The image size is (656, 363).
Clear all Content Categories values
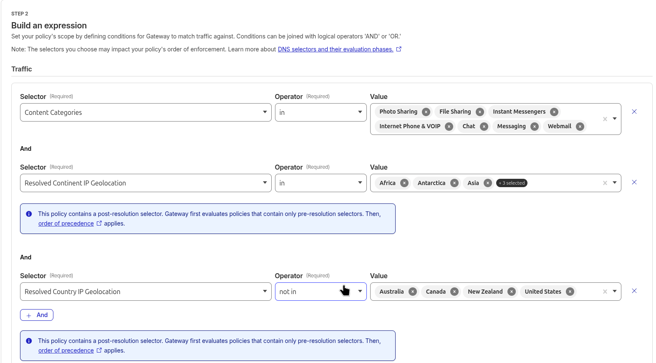click(x=605, y=119)
